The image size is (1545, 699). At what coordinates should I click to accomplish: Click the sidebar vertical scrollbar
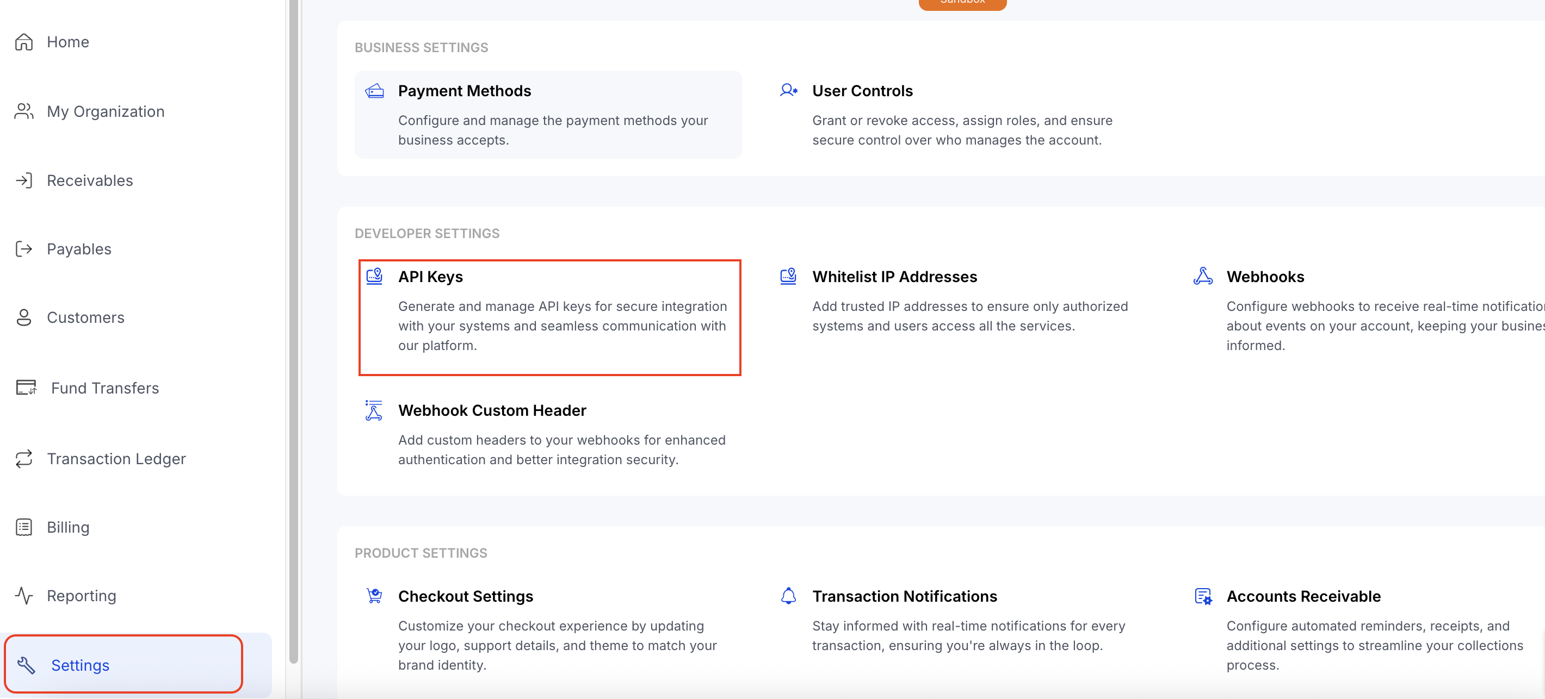click(293, 330)
